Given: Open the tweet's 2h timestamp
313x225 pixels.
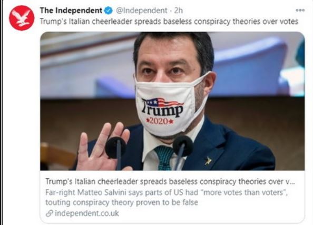Looking at the screenshot, I should (179, 11).
